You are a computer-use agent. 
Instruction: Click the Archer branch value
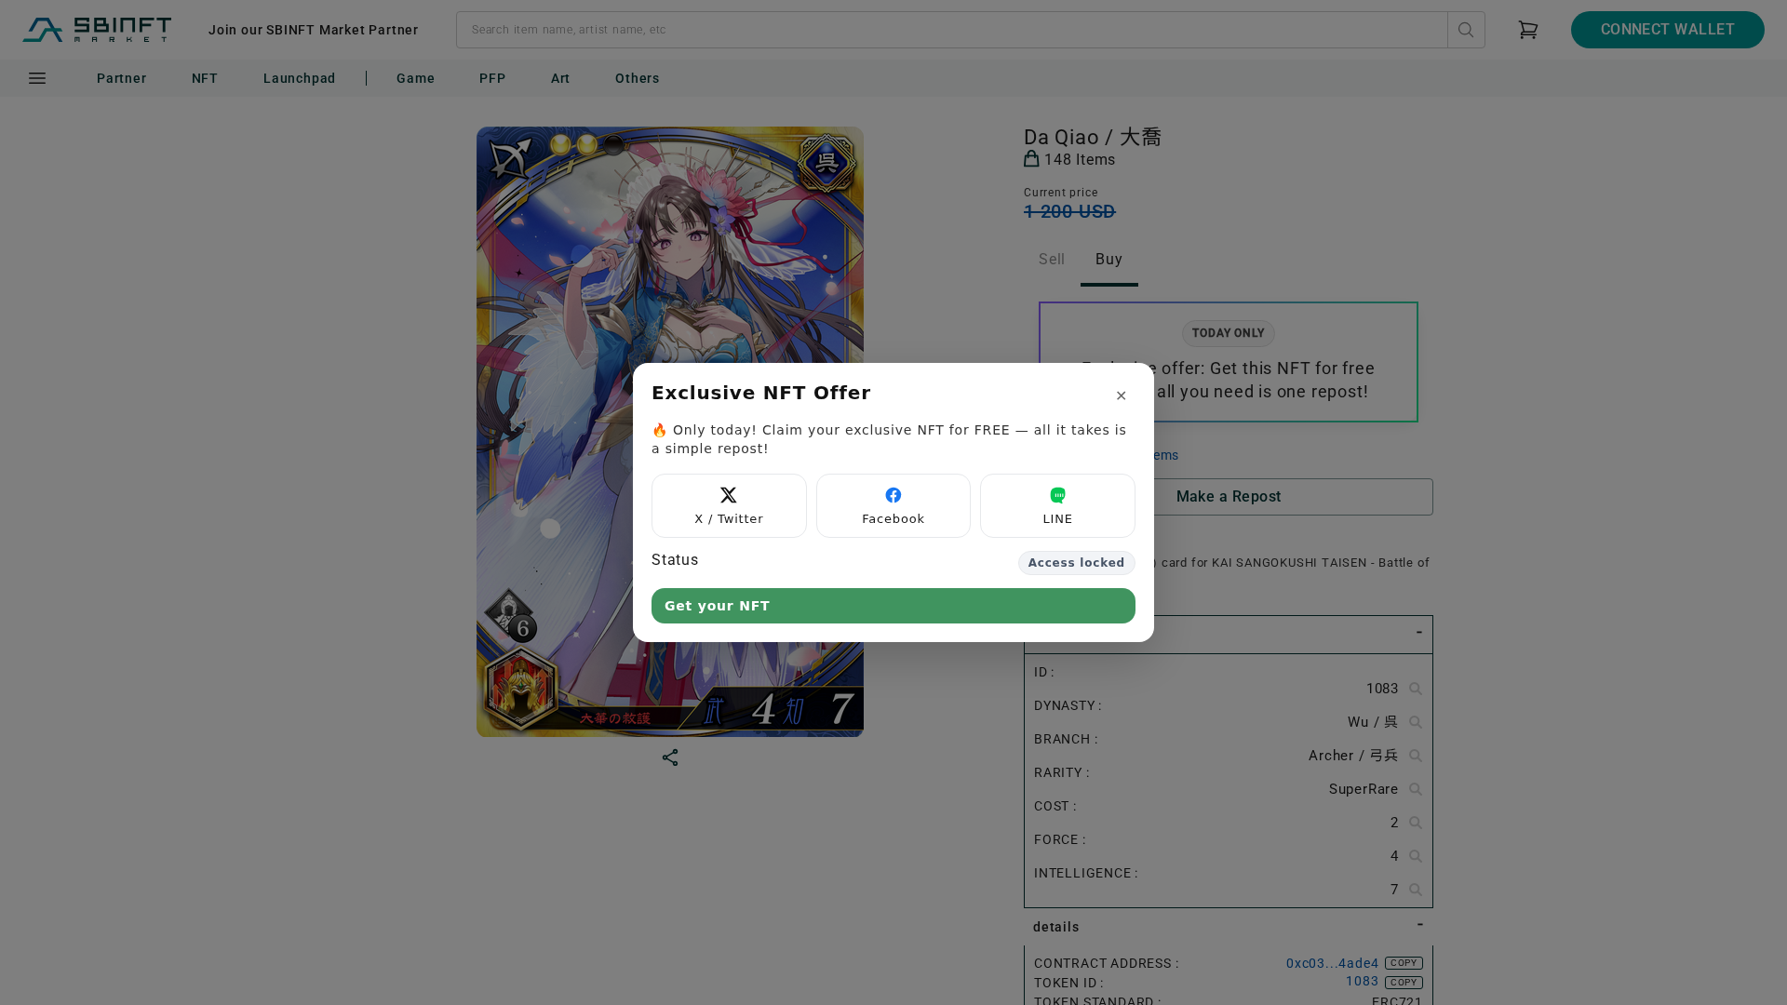1353,756
